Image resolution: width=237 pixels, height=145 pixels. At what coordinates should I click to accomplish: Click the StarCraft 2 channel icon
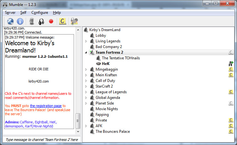(x=92, y=86)
